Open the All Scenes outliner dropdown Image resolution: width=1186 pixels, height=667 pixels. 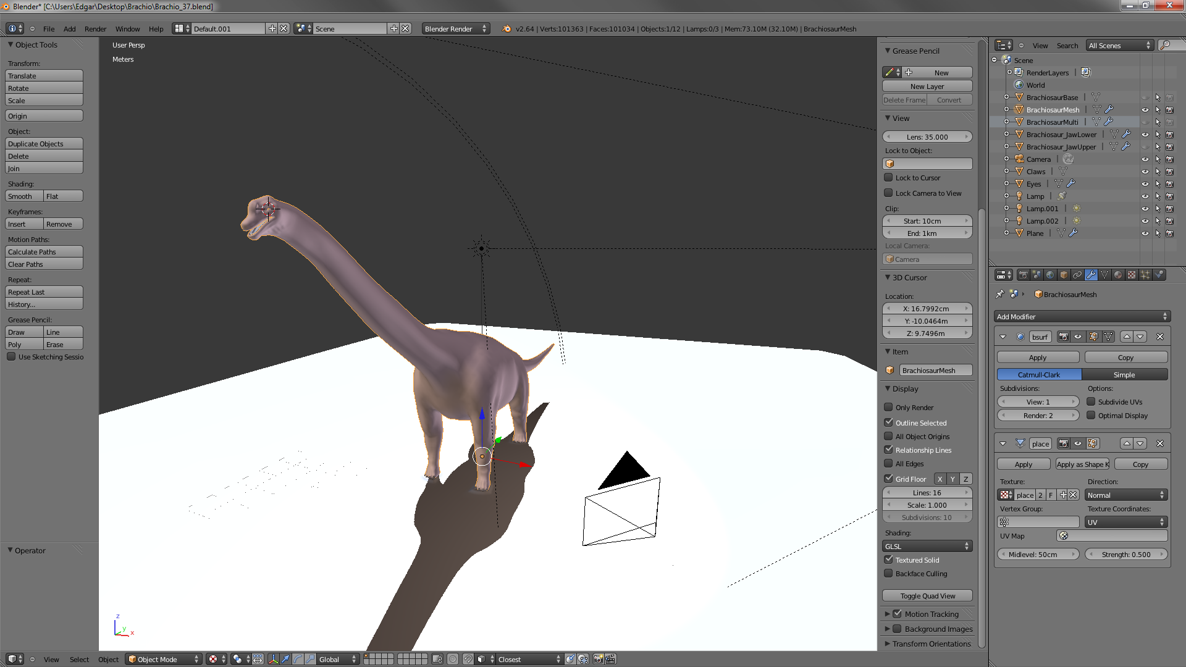[x=1120, y=45]
